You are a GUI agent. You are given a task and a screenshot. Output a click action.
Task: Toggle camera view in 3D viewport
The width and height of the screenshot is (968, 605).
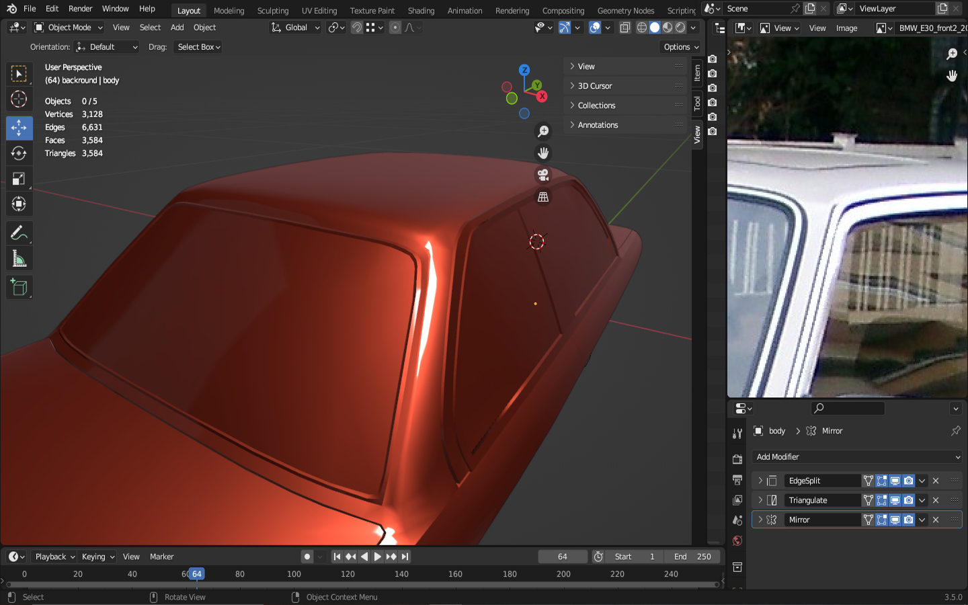pyautogui.click(x=543, y=175)
